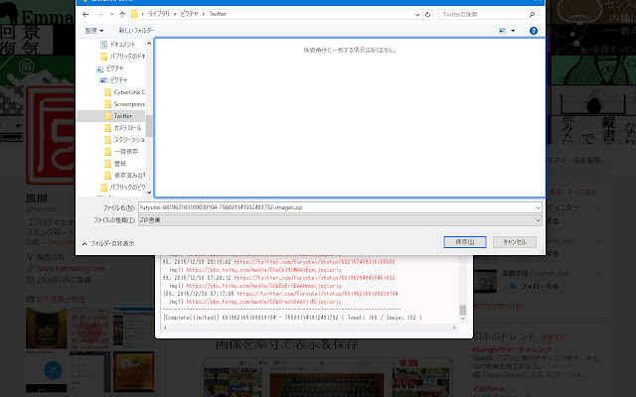Viewport: 636px width, 397px height.
Task: Click the Back arrow in the save dialog
Action: tap(86, 15)
